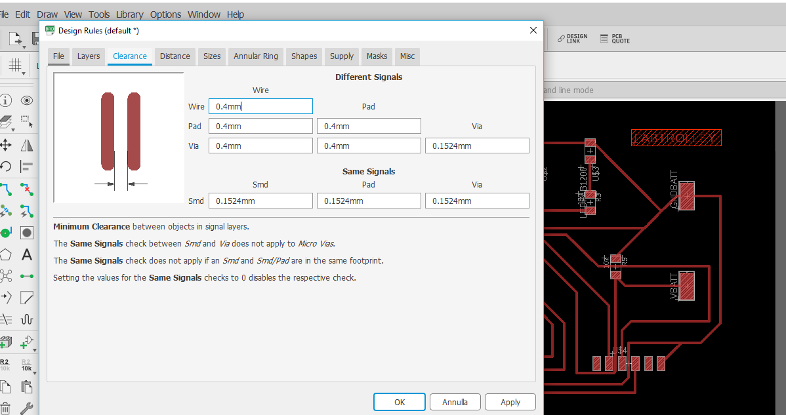
Task: Click the Same Signals Smd-Smd field
Action: pos(260,201)
